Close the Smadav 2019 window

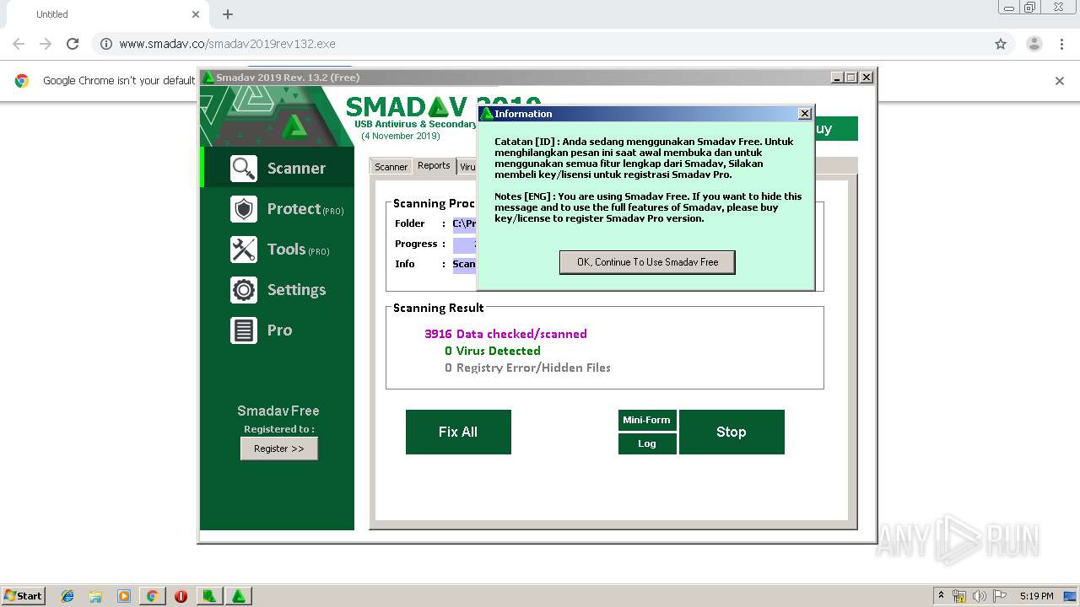[866, 78]
